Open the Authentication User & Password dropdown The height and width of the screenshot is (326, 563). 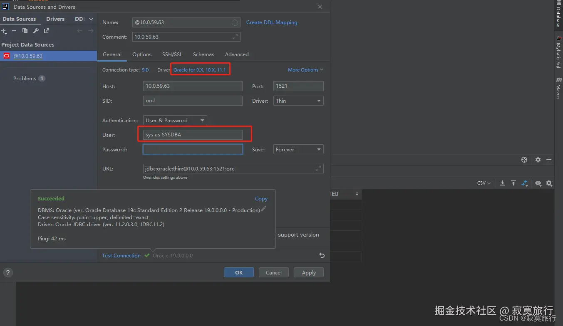(175, 120)
